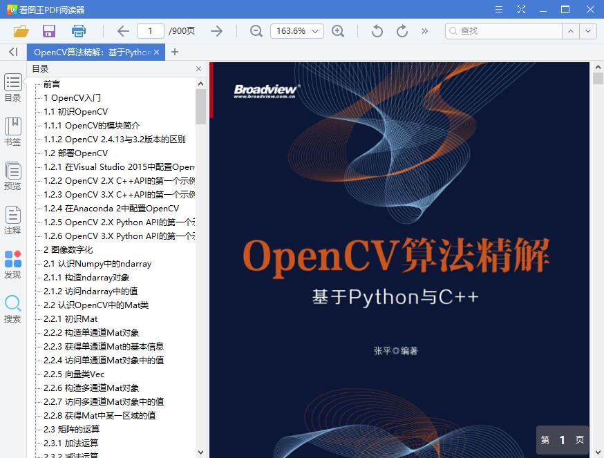Screen dimensions: 604x458
Task: Open the 书签 bookmarks sidebar panel
Action: [12, 132]
